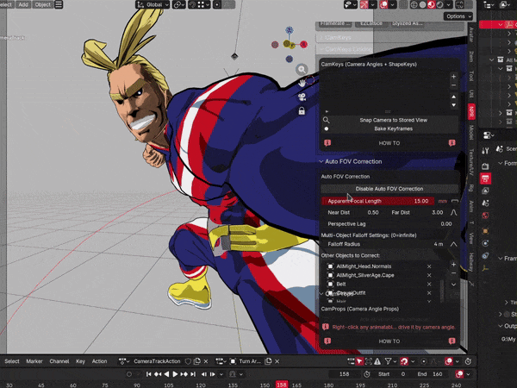Toggle auto keying record button
The height and width of the screenshot is (388, 517).
[129, 374]
